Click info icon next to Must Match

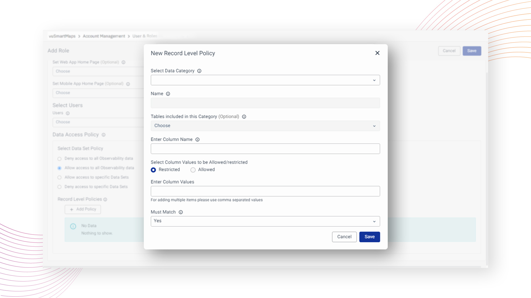[x=181, y=212]
